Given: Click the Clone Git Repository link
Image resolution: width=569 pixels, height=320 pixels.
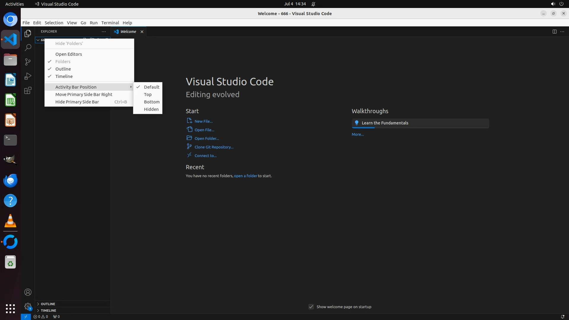Looking at the screenshot, I should pyautogui.click(x=214, y=147).
